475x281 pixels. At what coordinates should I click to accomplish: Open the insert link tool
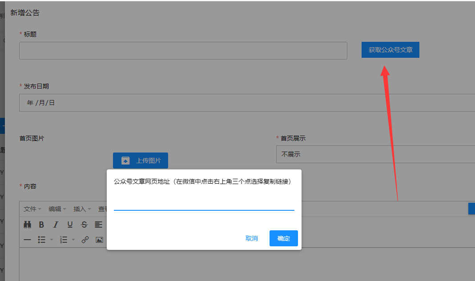[85, 240]
